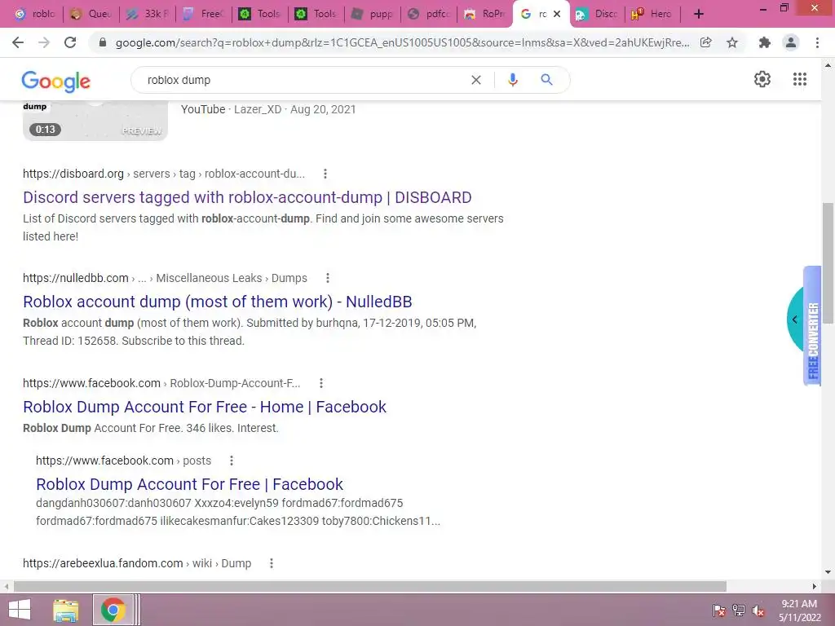Click the video thumbnail with 0:13 duration
This screenshot has height=626, width=835.
pos(95,121)
